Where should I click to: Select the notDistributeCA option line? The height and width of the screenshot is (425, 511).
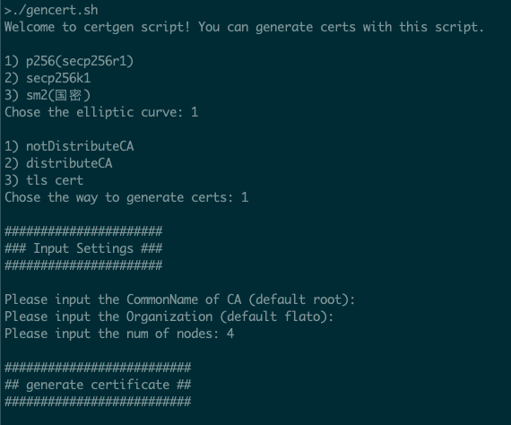pyautogui.click(x=69, y=146)
